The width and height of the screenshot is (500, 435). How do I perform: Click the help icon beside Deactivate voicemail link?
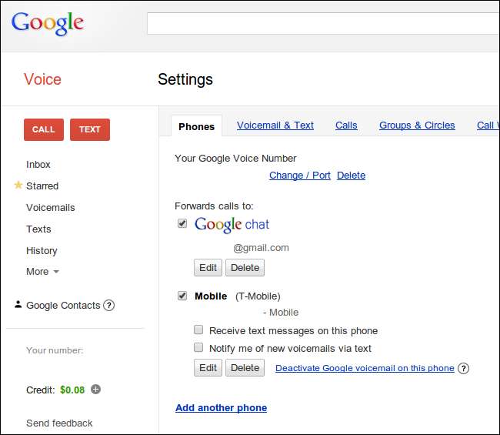(x=463, y=368)
